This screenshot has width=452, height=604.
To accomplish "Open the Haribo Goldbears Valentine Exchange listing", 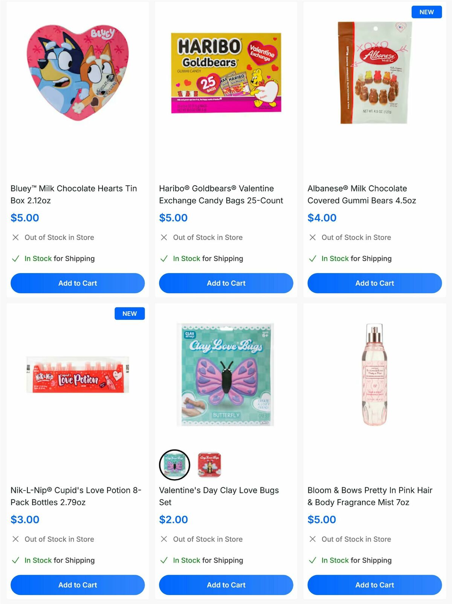I will (220, 194).
